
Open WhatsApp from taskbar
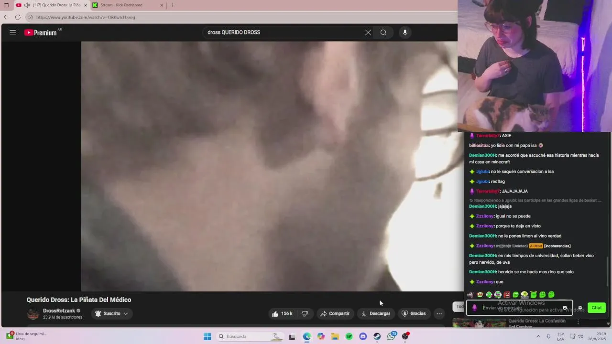coord(392,336)
